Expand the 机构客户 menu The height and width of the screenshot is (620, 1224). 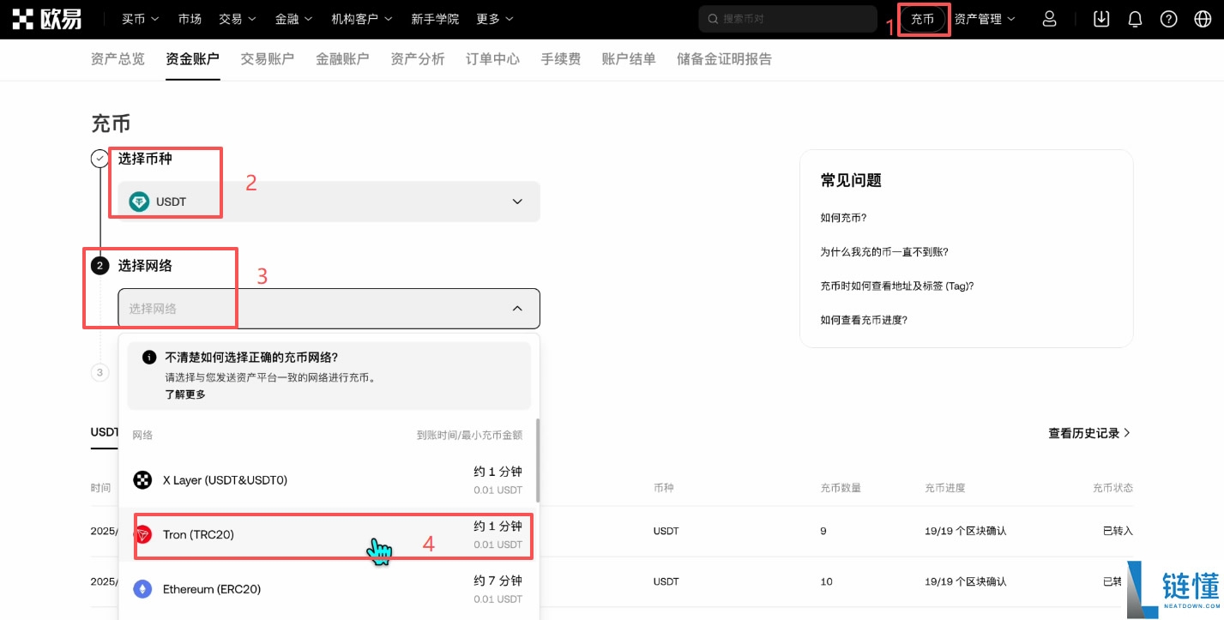[361, 19]
